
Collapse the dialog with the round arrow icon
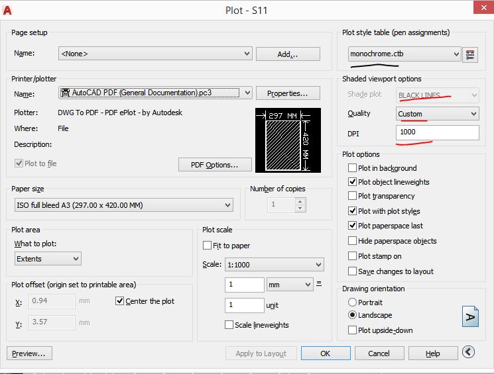point(468,352)
